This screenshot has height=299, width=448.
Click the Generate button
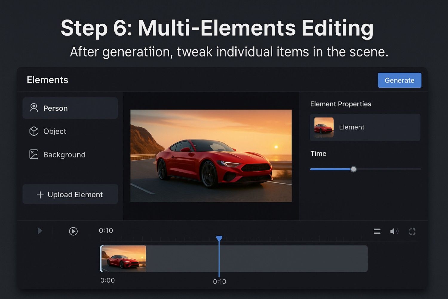[399, 80]
